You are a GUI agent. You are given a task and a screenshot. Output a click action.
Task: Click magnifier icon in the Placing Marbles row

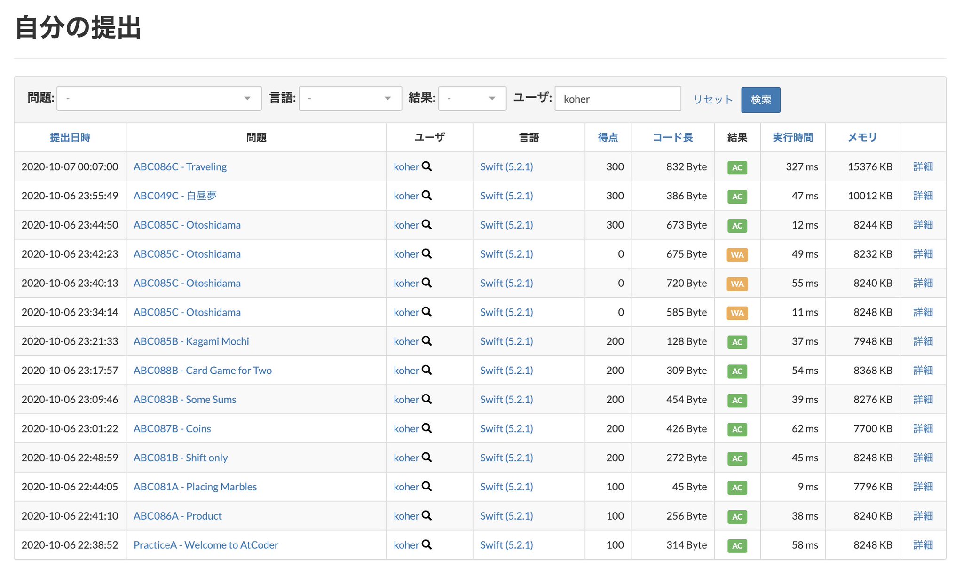pos(426,487)
